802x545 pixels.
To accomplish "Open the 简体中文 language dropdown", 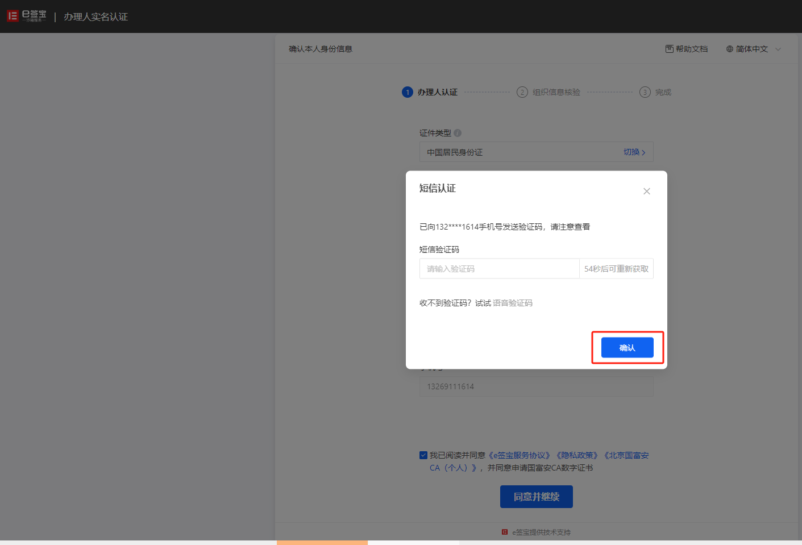I will coord(751,49).
